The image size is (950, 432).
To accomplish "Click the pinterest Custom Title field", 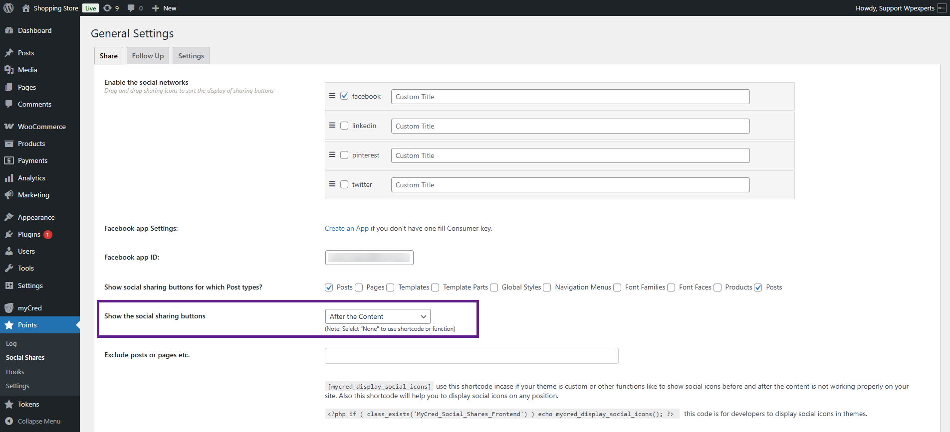I will [x=570, y=155].
